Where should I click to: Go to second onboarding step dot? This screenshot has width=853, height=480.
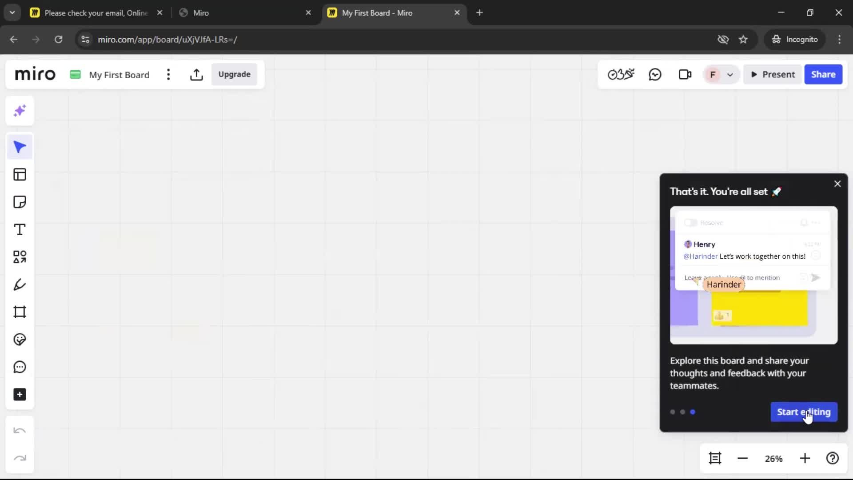click(x=683, y=412)
